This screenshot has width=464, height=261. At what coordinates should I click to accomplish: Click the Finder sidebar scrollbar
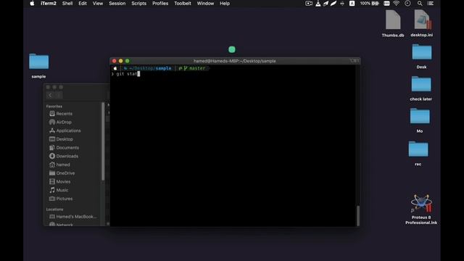pyautogui.click(x=103, y=141)
